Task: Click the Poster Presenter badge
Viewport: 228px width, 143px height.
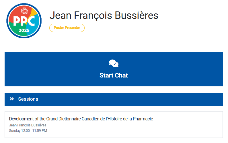Action: tap(67, 28)
